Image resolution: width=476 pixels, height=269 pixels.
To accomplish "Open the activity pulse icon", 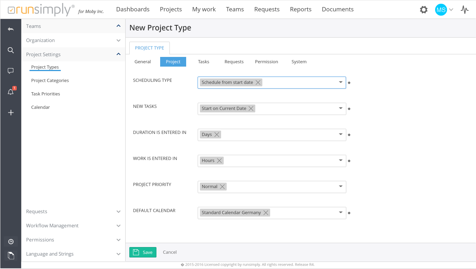I will tap(464, 10).
